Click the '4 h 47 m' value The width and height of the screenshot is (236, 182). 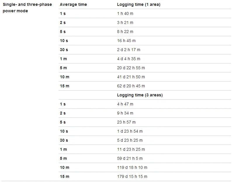pyautogui.click(x=125, y=104)
